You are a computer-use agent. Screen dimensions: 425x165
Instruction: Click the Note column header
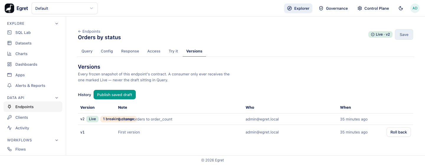[122, 107]
